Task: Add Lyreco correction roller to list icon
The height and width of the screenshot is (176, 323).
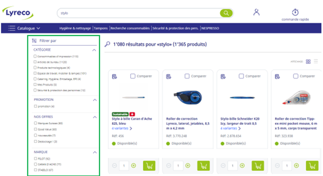Action: pyautogui.click(x=168, y=77)
